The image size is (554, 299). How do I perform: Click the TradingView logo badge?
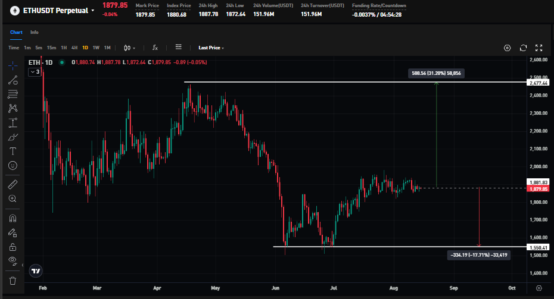(x=36, y=271)
